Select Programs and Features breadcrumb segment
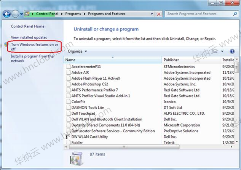 pos(107,14)
